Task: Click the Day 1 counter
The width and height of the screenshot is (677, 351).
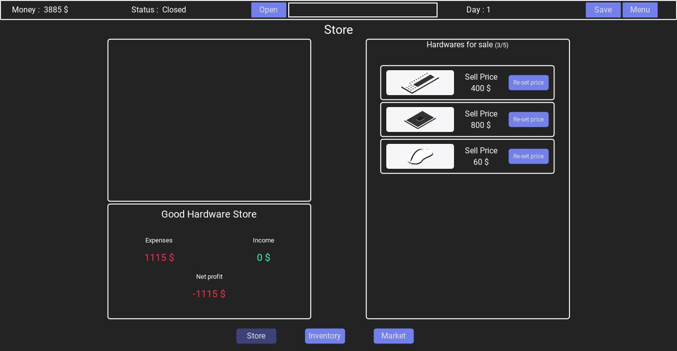Action: 478,10
